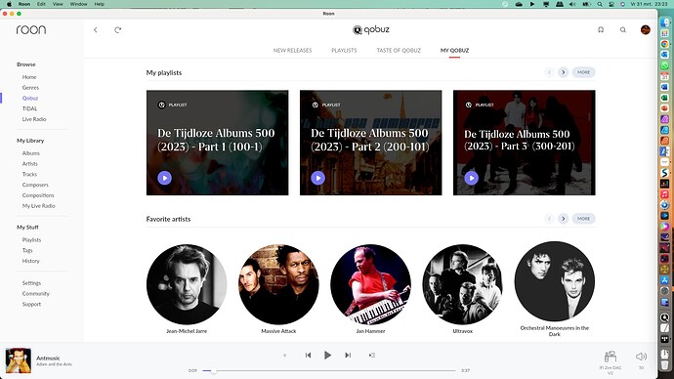Open MORE for My playlists
674x379 pixels.
(x=583, y=72)
